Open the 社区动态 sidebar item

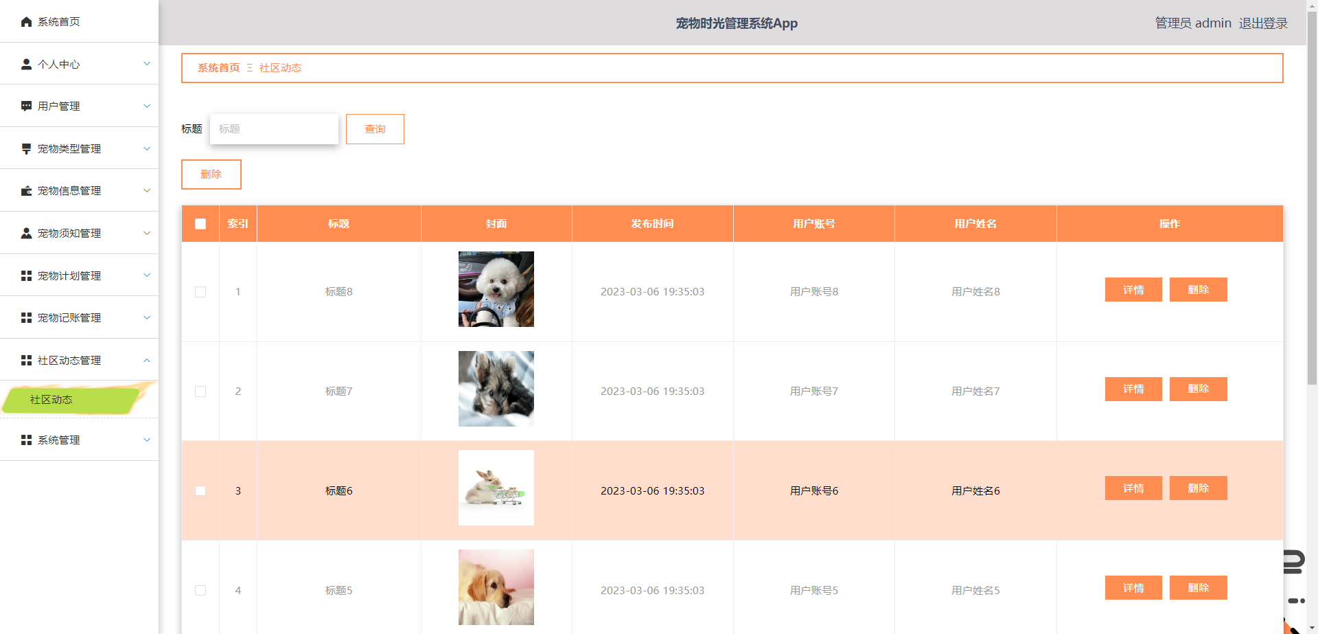pos(51,399)
